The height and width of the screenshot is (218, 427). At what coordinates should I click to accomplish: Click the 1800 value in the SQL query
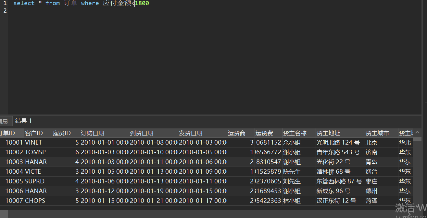pyautogui.click(x=142, y=3)
